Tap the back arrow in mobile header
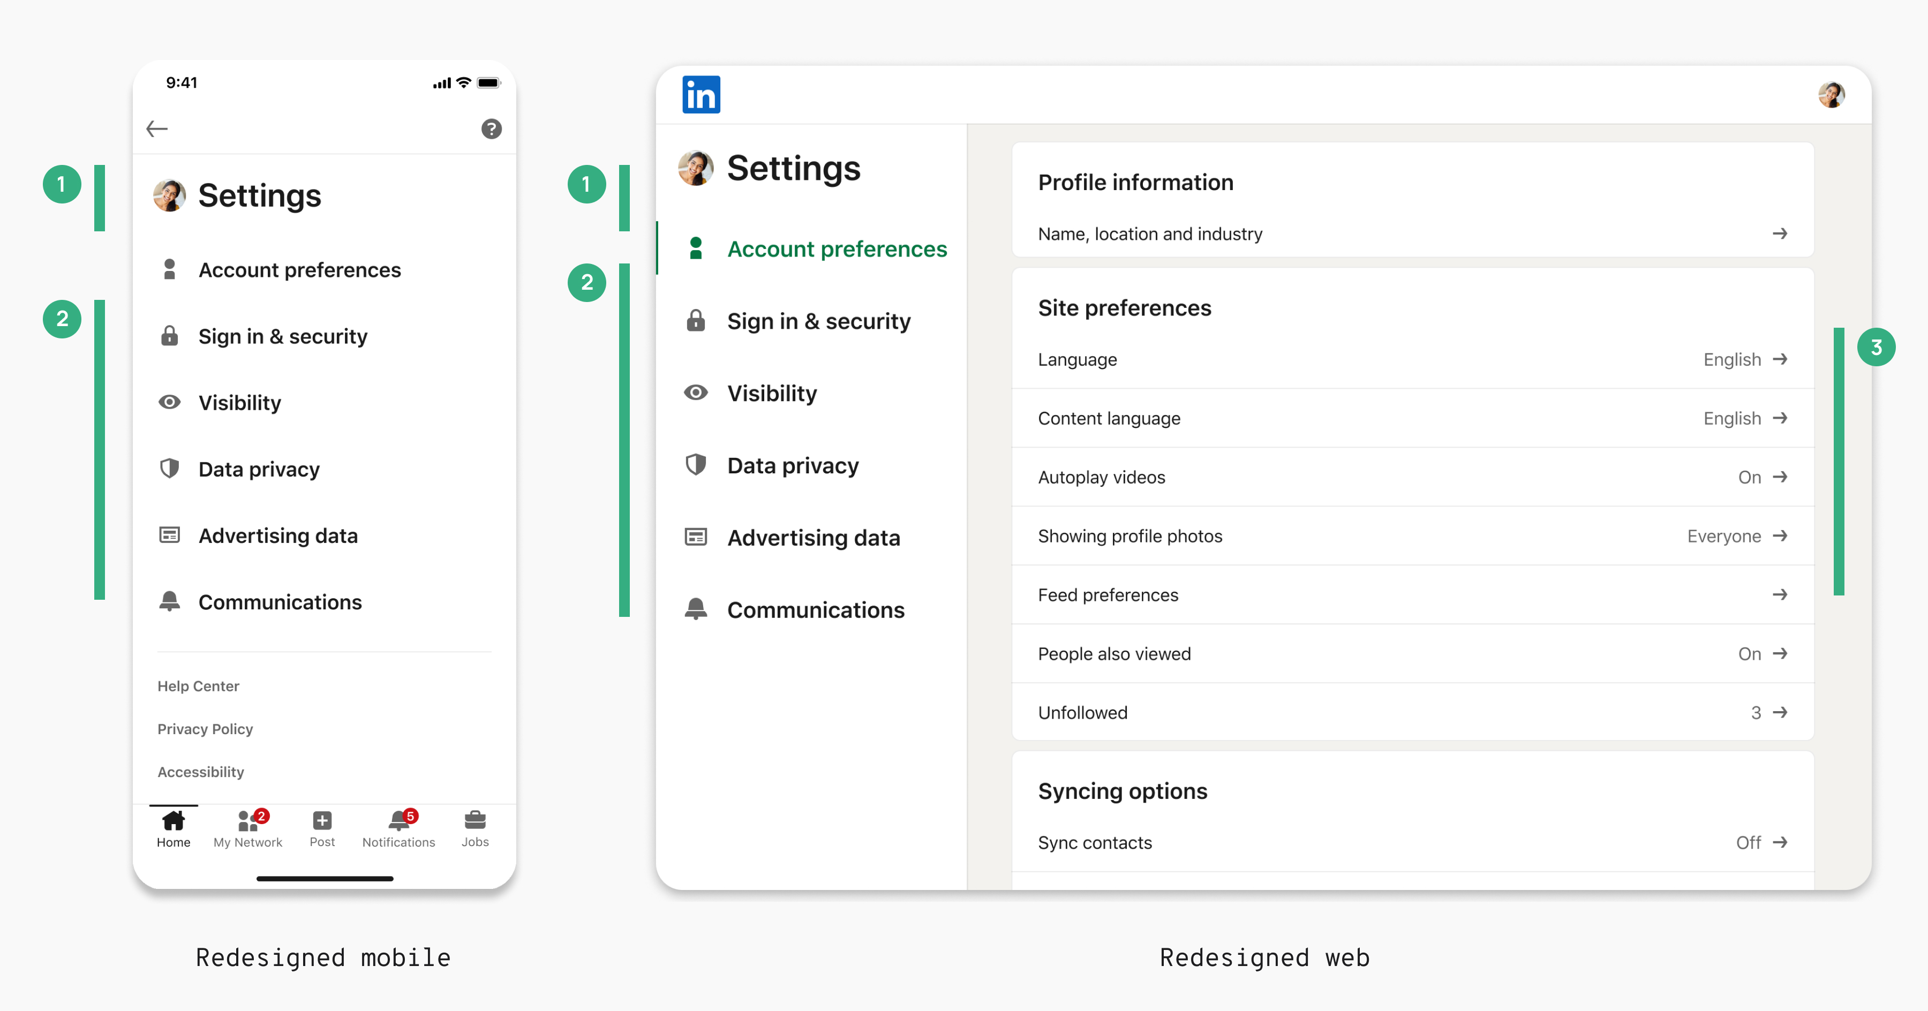Image resolution: width=1928 pixels, height=1011 pixels. click(x=156, y=129)
